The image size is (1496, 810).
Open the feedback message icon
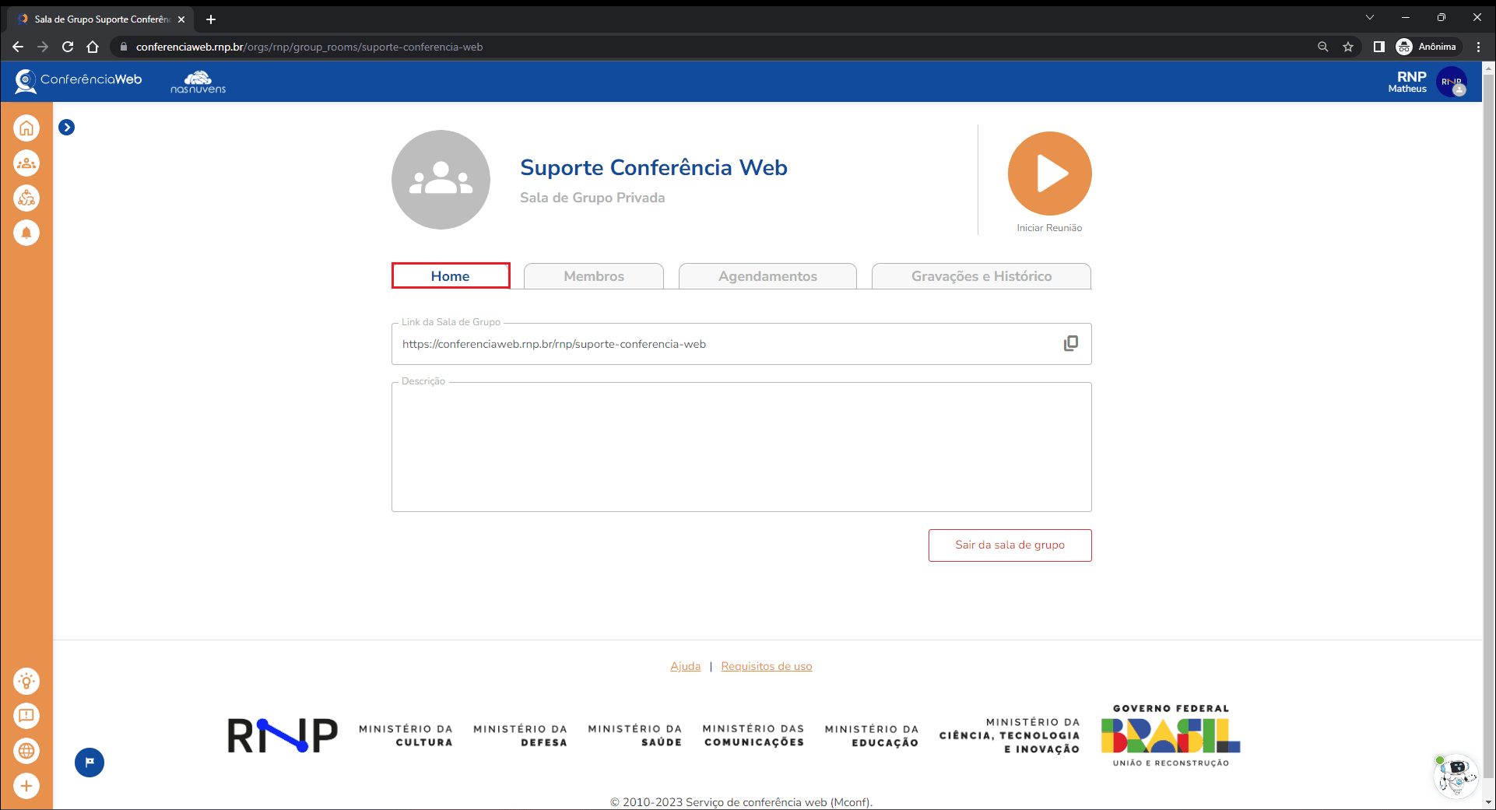pos(26,716)
